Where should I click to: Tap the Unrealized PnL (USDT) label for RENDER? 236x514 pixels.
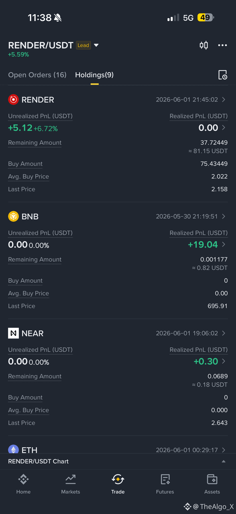point(40,116)
